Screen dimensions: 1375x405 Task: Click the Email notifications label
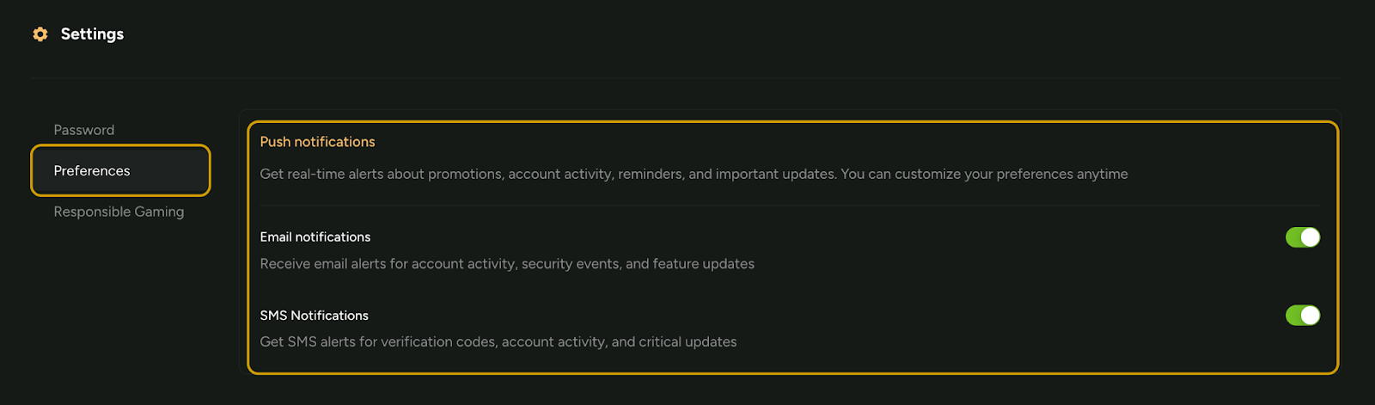(315, 237)
